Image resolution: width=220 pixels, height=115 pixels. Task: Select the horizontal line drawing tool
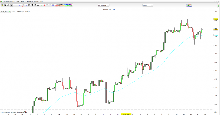tap(26, 5)
